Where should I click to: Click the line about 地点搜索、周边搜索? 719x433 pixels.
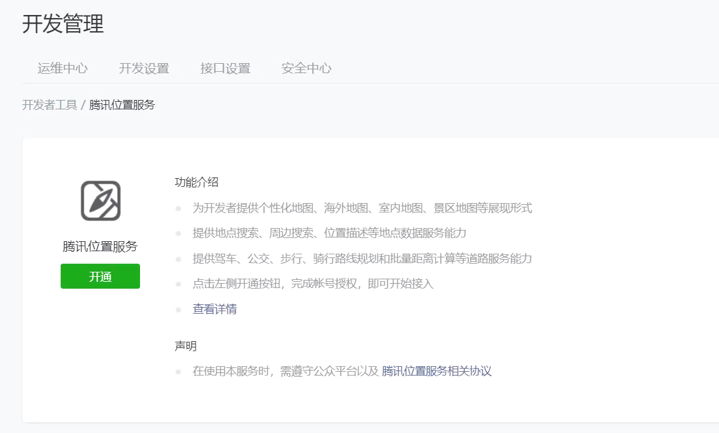(329, 233)
